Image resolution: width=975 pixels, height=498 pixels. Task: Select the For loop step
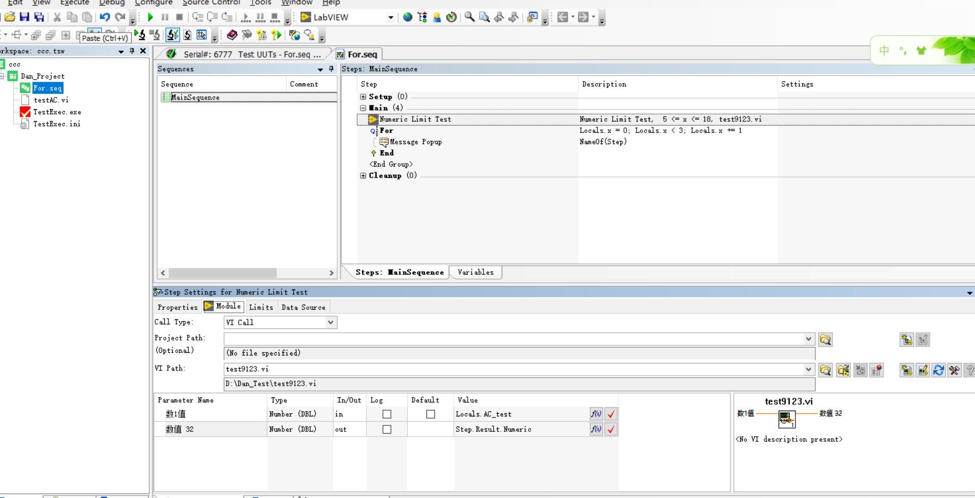coord(386,131)
